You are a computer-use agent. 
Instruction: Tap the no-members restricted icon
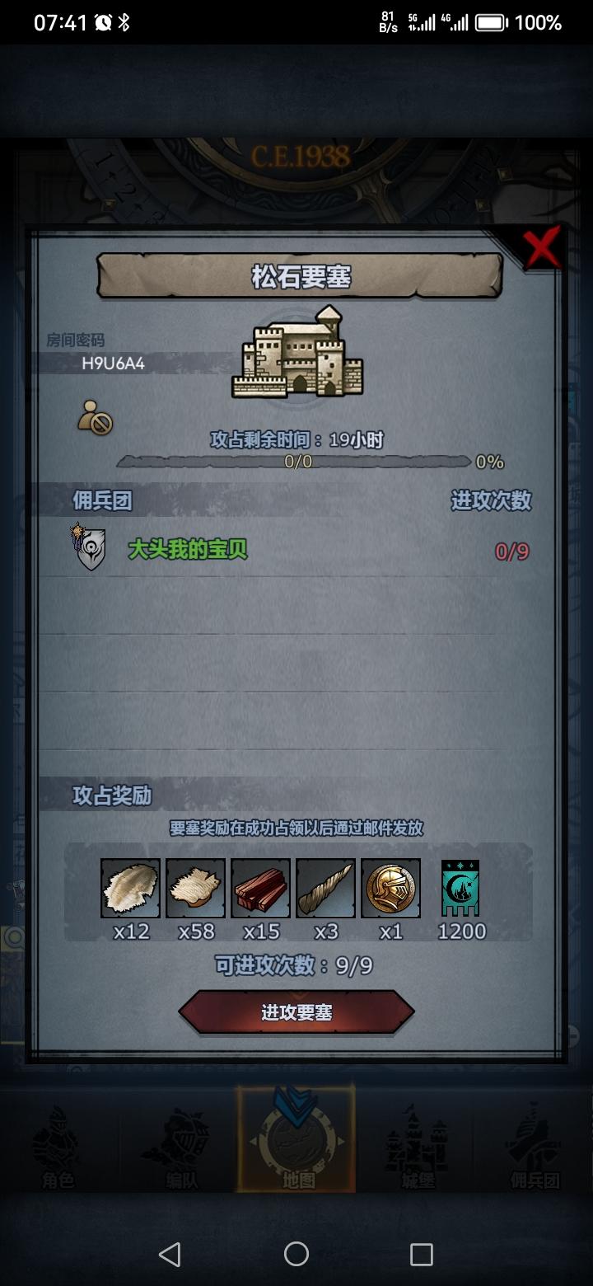[96, 417]
